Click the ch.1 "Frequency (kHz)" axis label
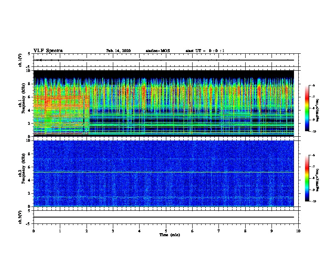This screenshot has height=259, width=336. [23, 99]
